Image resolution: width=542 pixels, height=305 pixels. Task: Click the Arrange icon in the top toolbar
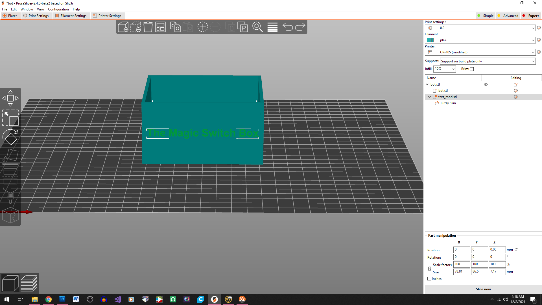point(160,27)
